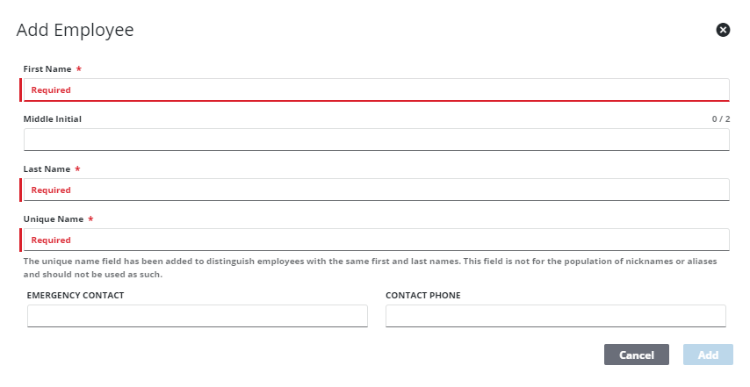Image resolution: width=750 pixels, height=387 pixels.
Task: Select the Contact Phone input field
Action: click(555, 316)
